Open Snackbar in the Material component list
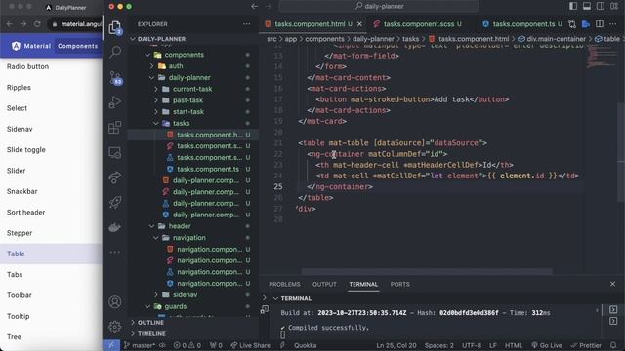 21,191
